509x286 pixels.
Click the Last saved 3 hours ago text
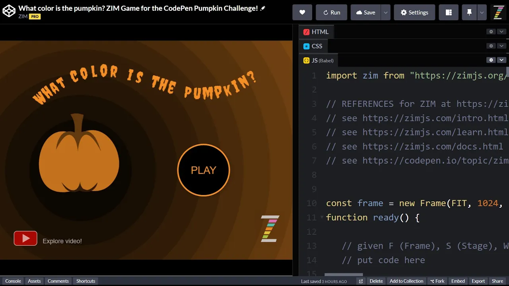point(324,281)
